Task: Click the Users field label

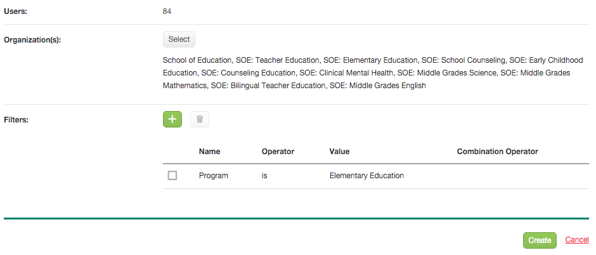Action: coord(16,11)
